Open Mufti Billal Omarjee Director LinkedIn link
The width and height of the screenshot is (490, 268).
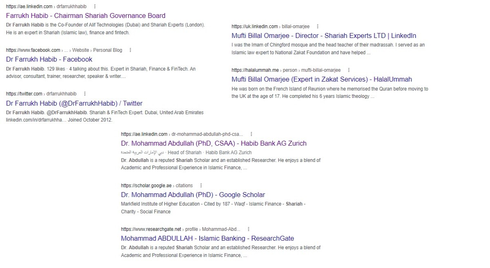pos(324,36)
